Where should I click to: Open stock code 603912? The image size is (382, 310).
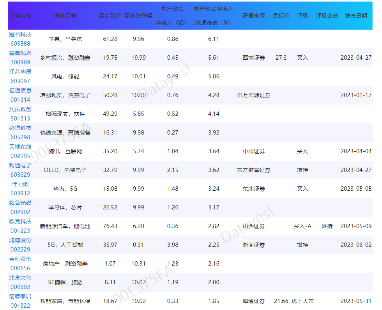[x=20, y=193]
